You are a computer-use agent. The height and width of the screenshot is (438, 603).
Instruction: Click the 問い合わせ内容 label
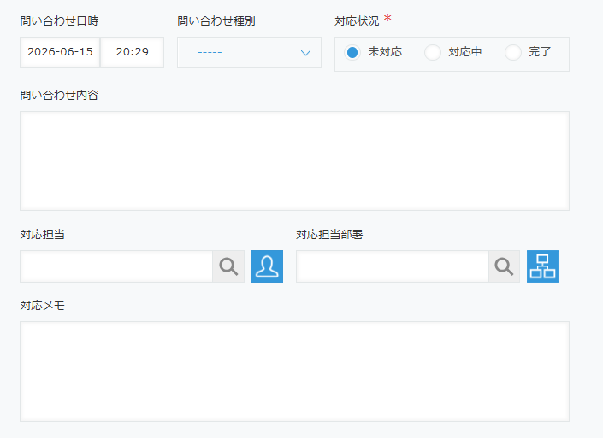59,95
